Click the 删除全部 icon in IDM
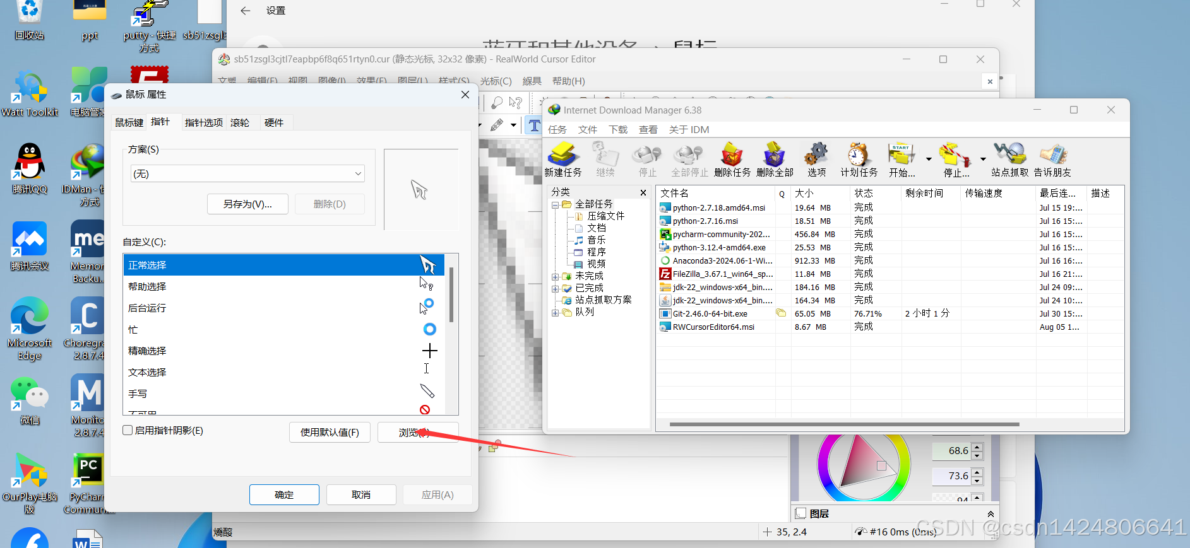 point(775,159)
